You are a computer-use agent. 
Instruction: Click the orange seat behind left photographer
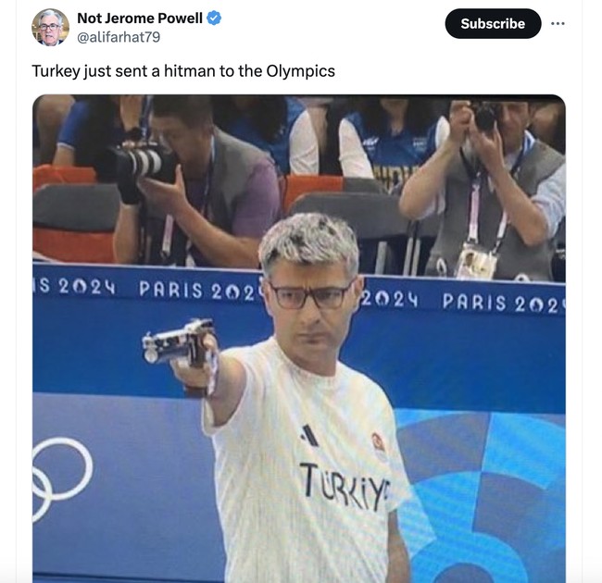(73, 245)
